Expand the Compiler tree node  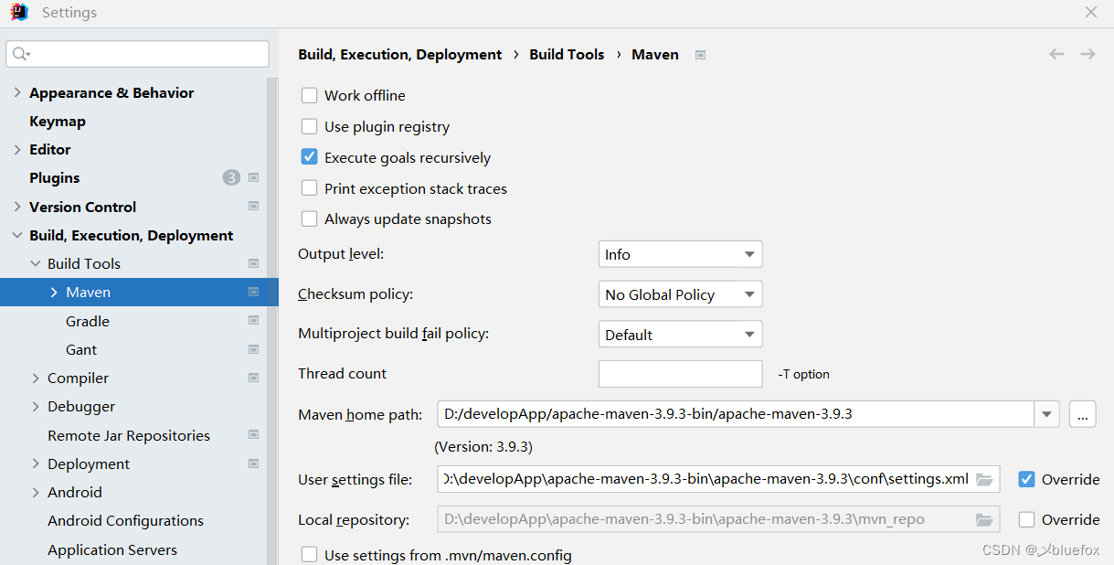click(36, 378)
